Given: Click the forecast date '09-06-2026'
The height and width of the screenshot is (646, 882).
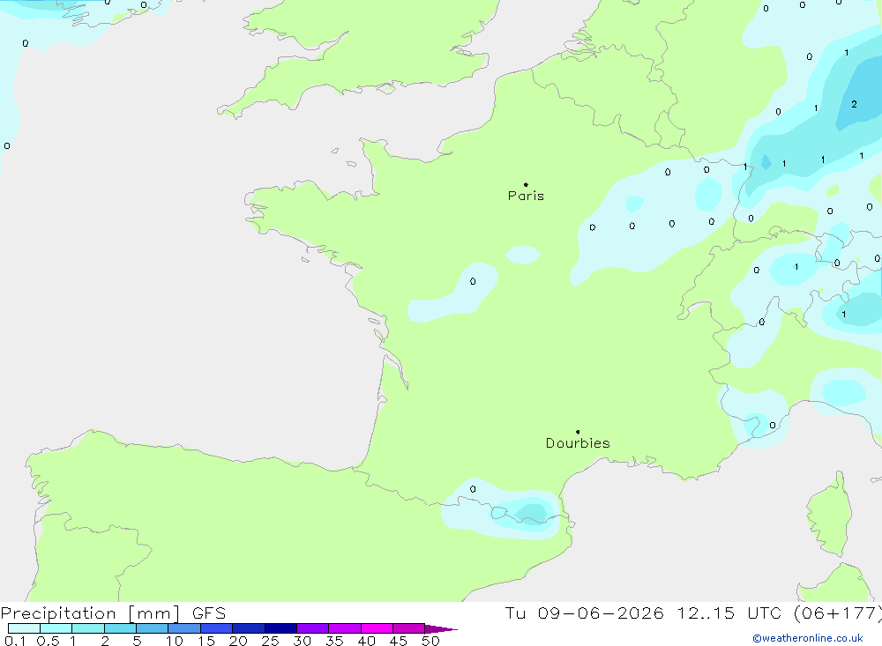Looking at the screenshot, I should pos(600,613).
